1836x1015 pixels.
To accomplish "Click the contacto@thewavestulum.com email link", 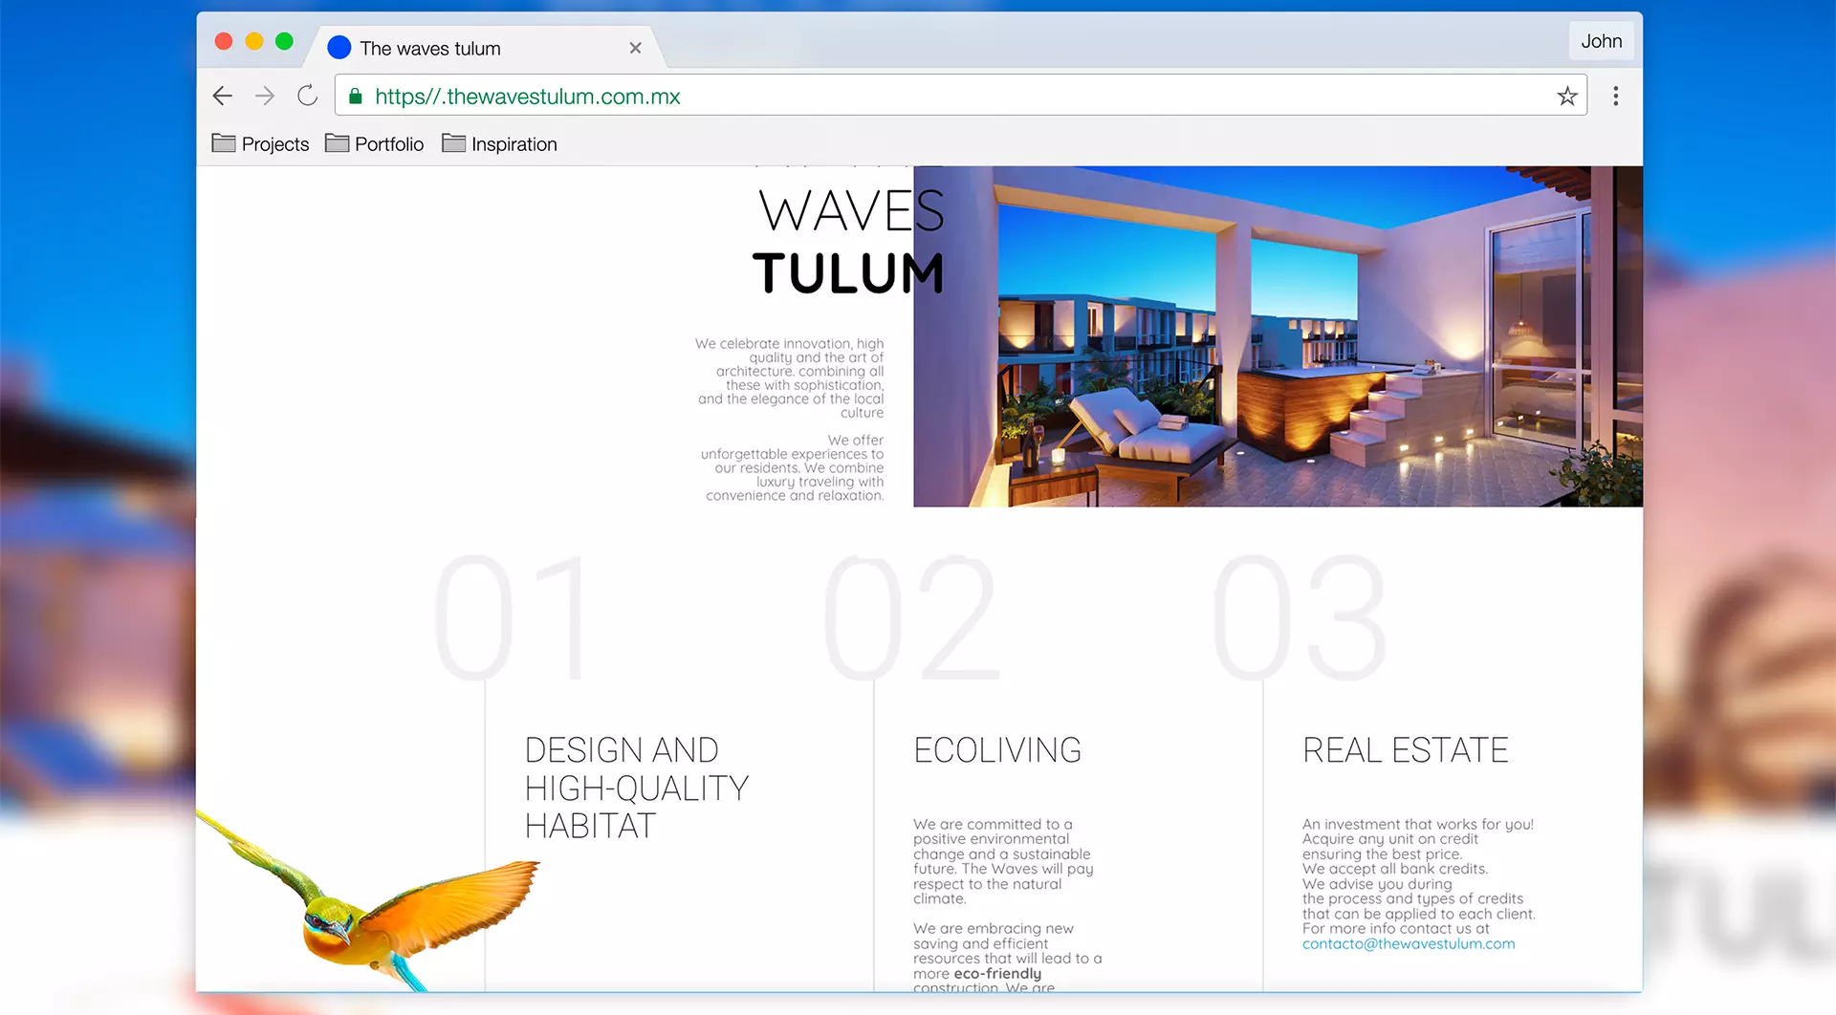I will coord(1408,944).
